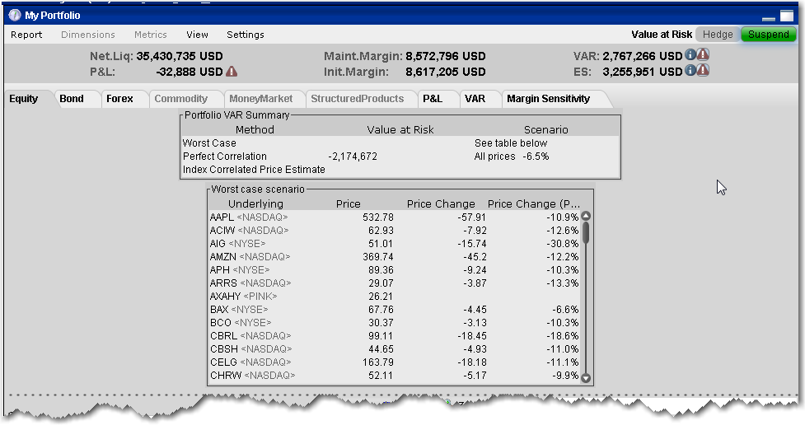Switch to the Forex tab
The image size is (805, 430).
119,99
